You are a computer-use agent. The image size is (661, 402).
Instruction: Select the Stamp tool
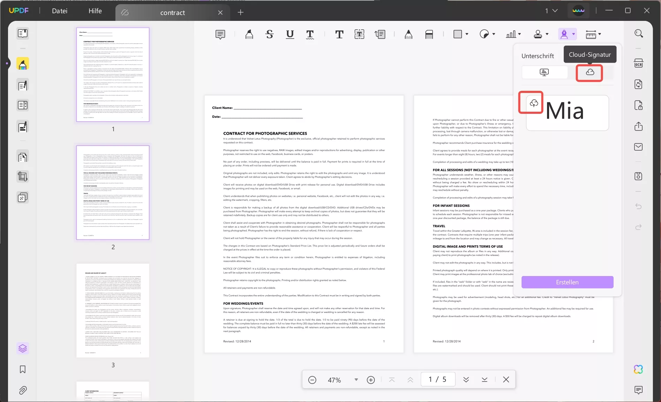click(538, 34)
